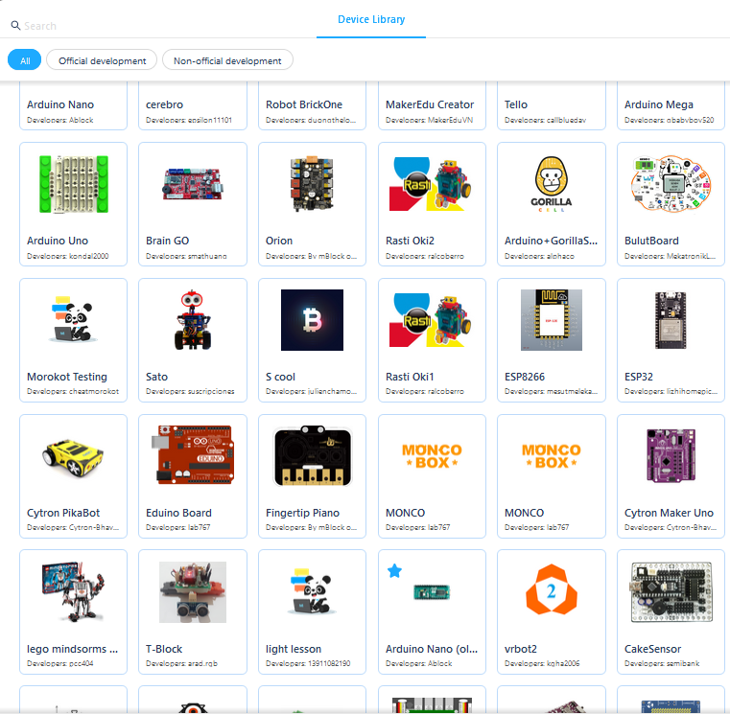The image size is (730, 714).
Task: Filter by Official development
Action: [102, 60]
